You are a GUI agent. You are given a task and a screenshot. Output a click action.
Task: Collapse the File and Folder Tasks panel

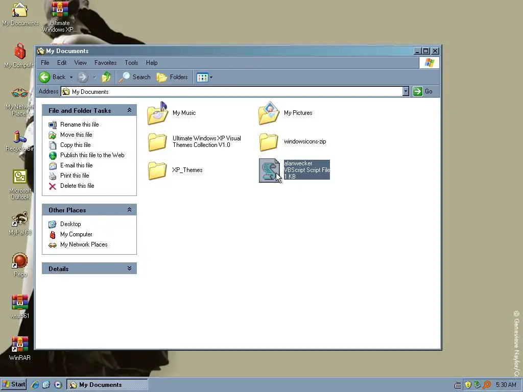[129, 110]
